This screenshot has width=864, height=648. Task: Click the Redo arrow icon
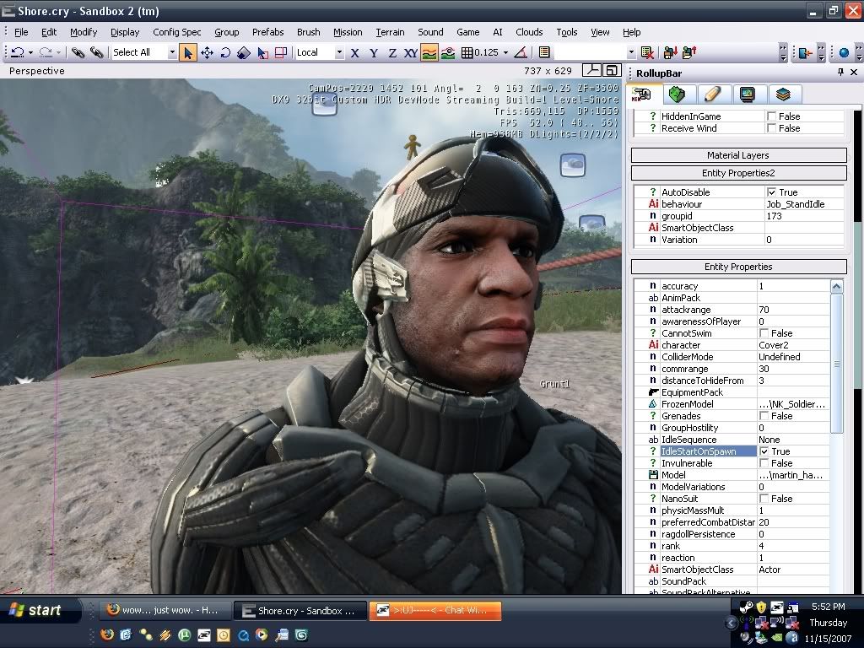click(46, 52)
